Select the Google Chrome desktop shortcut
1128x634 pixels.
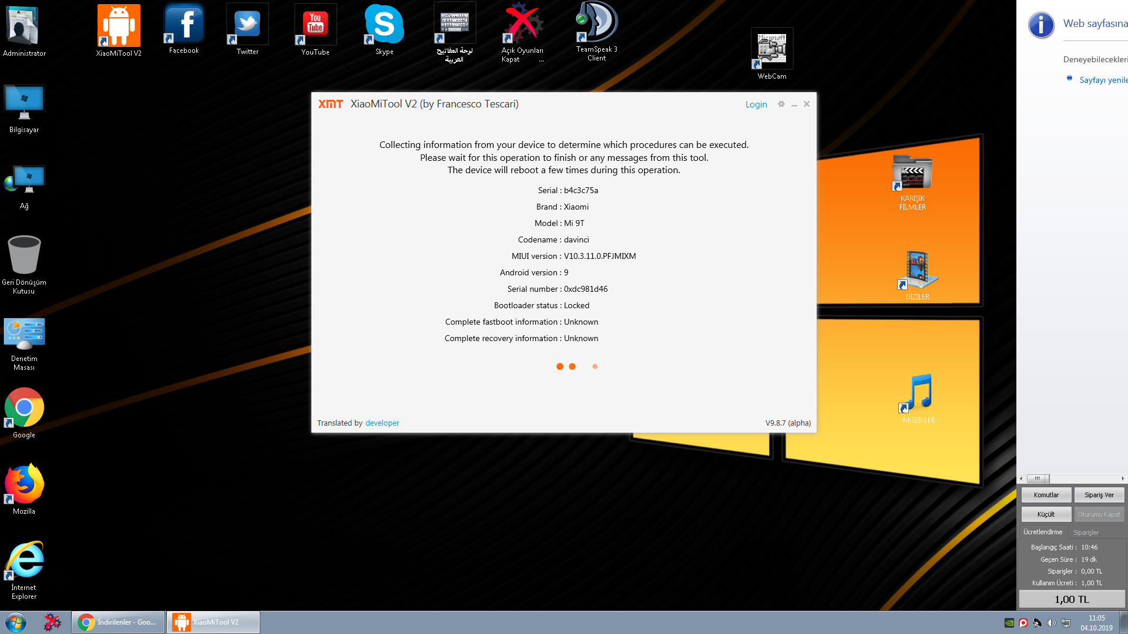coord(24,413)
